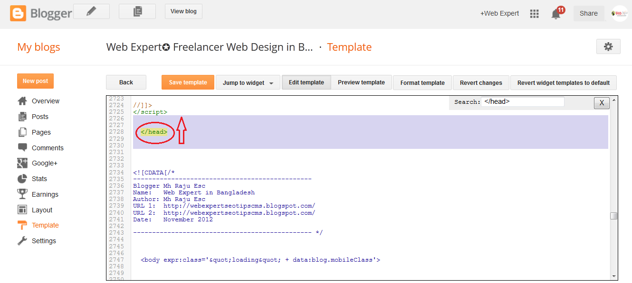Open blog title Web Expert Freelancer link
The image size is (632, 283).
[210, 47]
